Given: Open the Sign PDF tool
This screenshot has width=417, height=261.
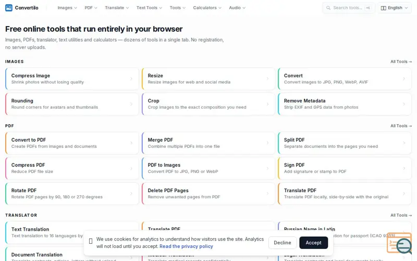Looking at the screenshot, I should 345,168.
